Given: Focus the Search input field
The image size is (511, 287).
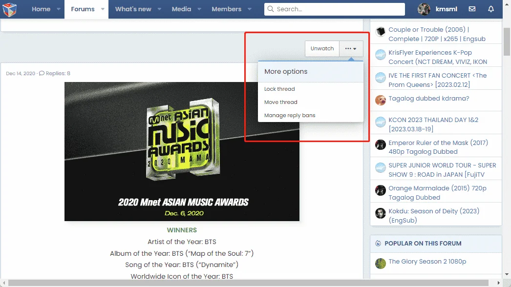Looking at the screenshot, I should point(334,9).
